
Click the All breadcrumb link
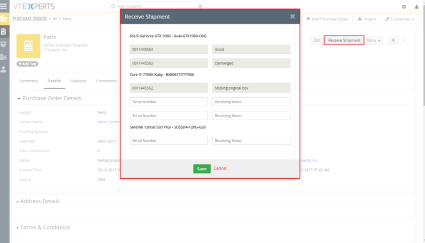tap(55, 19)
